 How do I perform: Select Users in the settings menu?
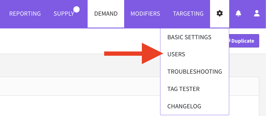click(x=176, y=54)
